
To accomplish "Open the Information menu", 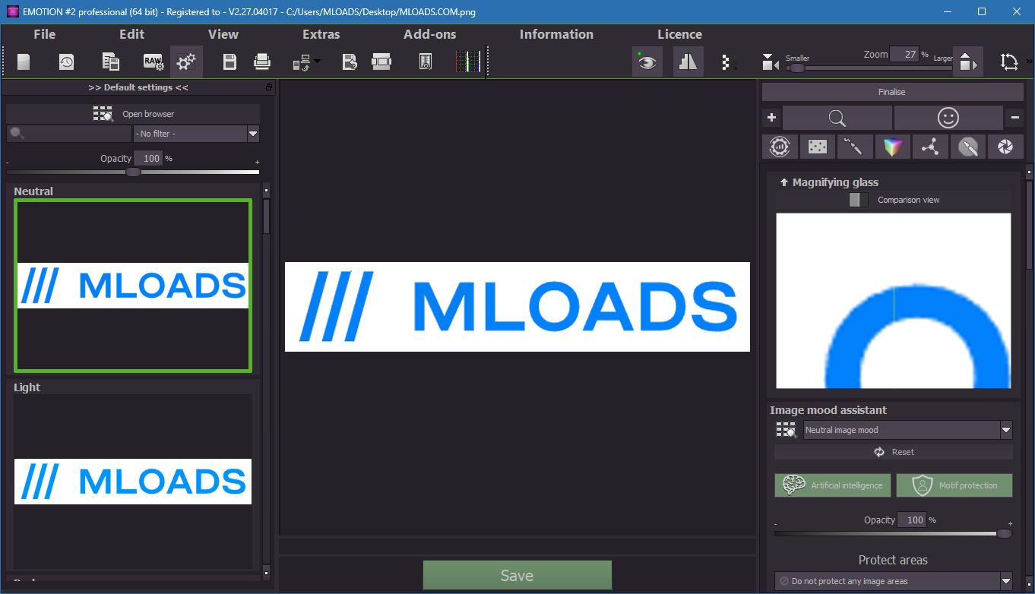I will click(556, 34).
